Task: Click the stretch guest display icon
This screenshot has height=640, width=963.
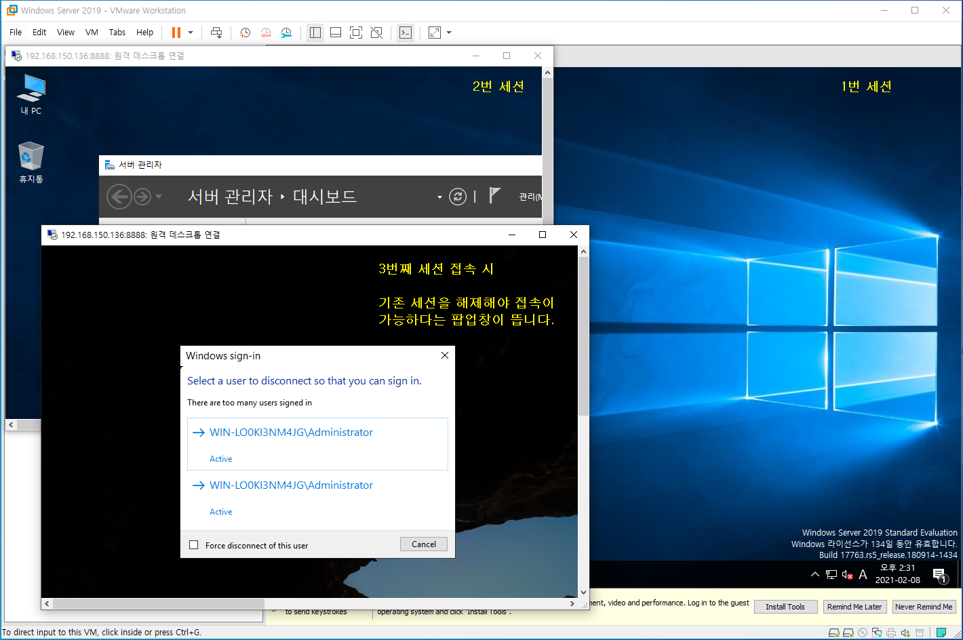Action: click(x=435, y=32)
